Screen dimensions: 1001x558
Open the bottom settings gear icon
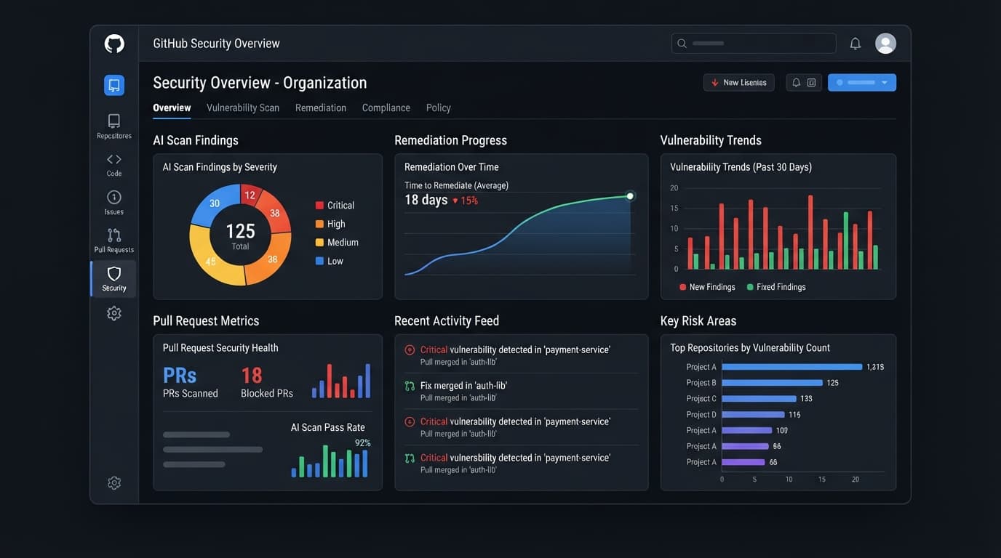tap(114, 483)
